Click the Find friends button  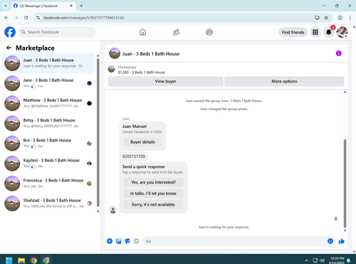pos(293,32)
